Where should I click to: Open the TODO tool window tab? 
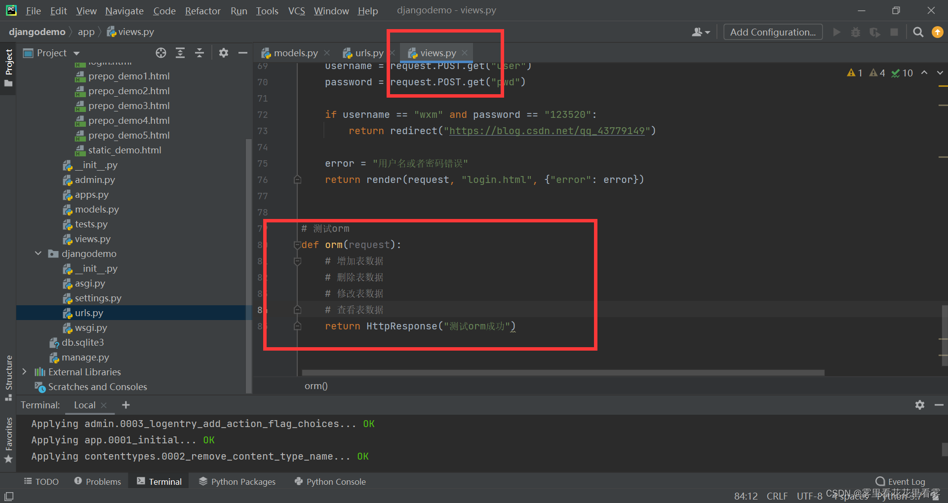(x=41, y=481)
